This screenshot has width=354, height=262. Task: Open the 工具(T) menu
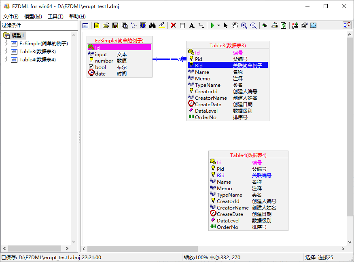click(55, 17)
